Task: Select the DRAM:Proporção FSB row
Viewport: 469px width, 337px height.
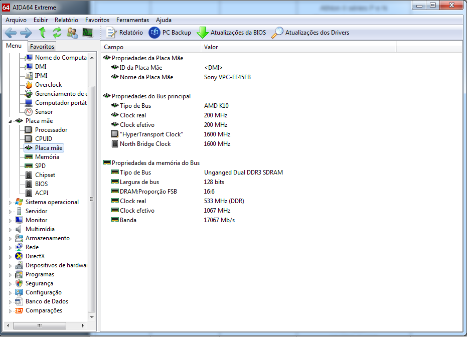Action: click(281, 192)
